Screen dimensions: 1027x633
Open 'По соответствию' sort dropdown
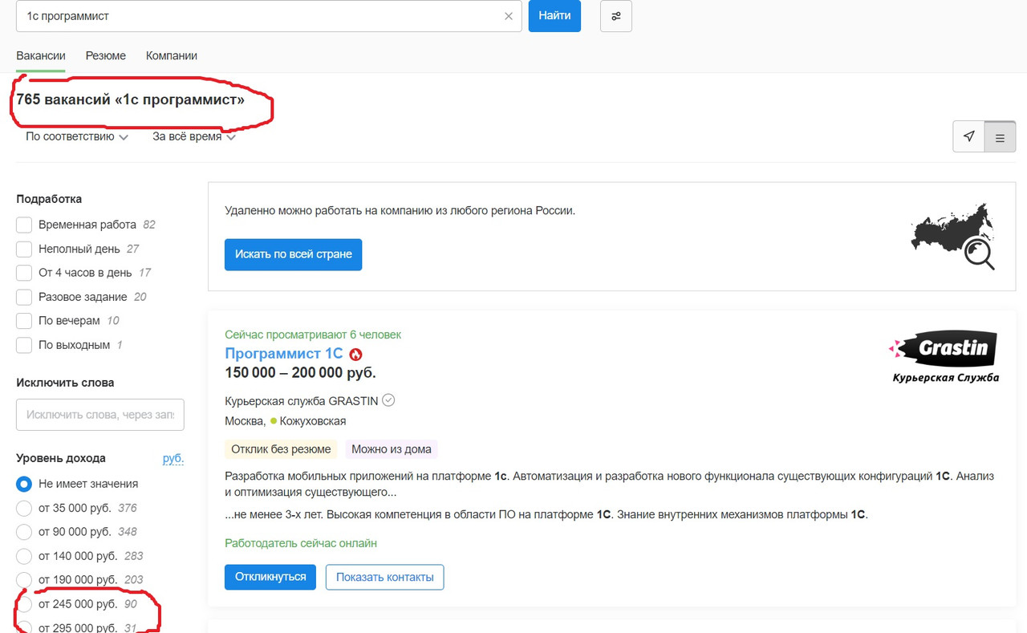(x=77, y=136)
